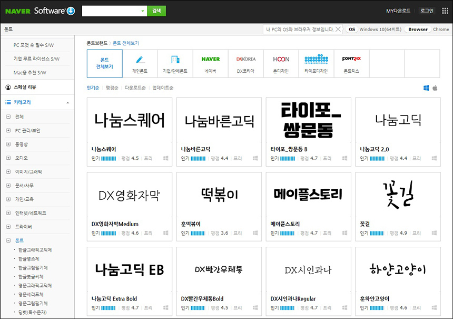Filter fonts by Apple Mac icon
This screenshot has height=319, width=453.
[x=435, y=88]
